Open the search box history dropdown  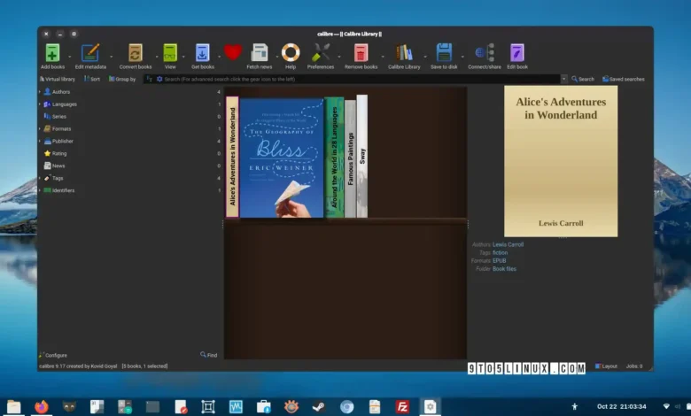563,80
